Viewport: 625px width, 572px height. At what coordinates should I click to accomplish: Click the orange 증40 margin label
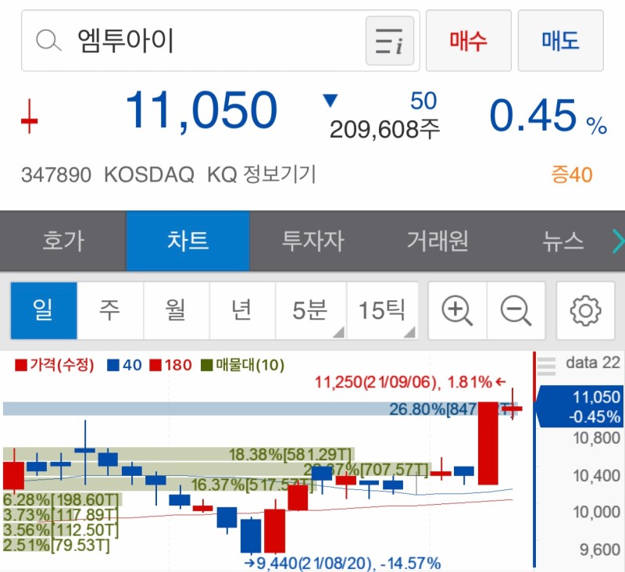point(572,174)
